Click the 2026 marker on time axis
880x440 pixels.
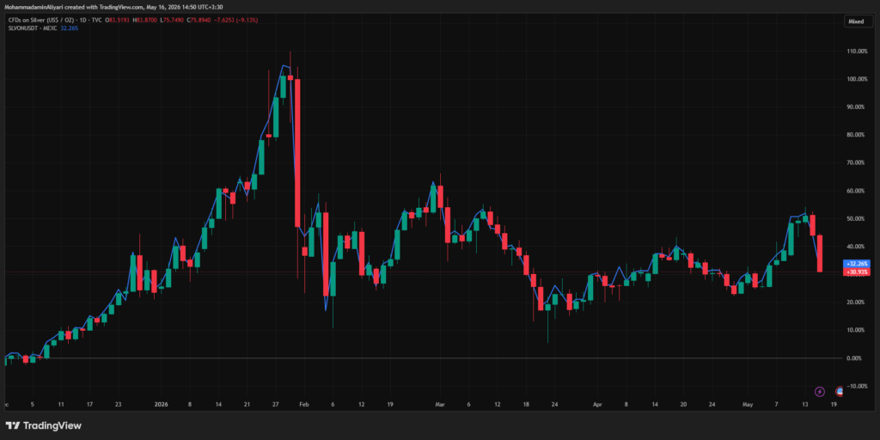point(161,404)
